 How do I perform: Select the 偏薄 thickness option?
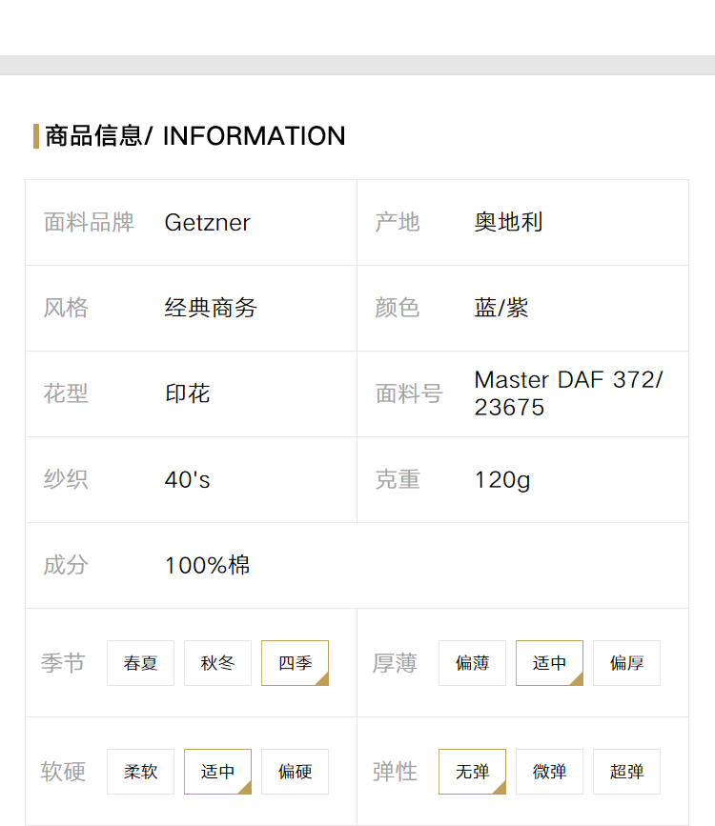(473, 663)
